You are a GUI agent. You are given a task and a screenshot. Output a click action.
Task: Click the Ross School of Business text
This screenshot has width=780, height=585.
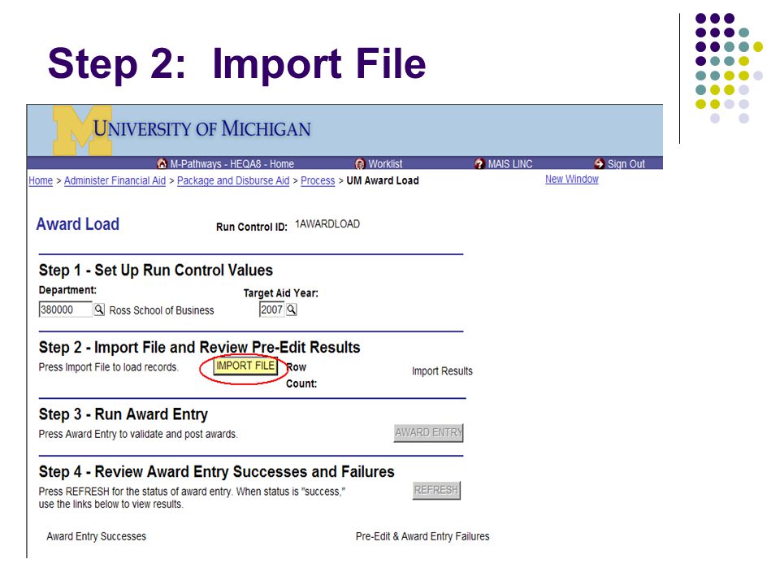(162, 310)
